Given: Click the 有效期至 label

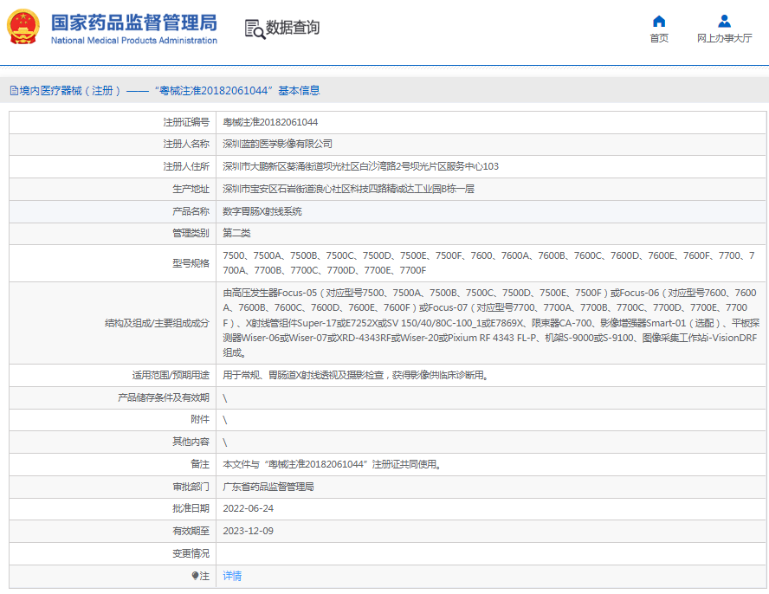Looking at the screenshot, I should tap(191, 531).
